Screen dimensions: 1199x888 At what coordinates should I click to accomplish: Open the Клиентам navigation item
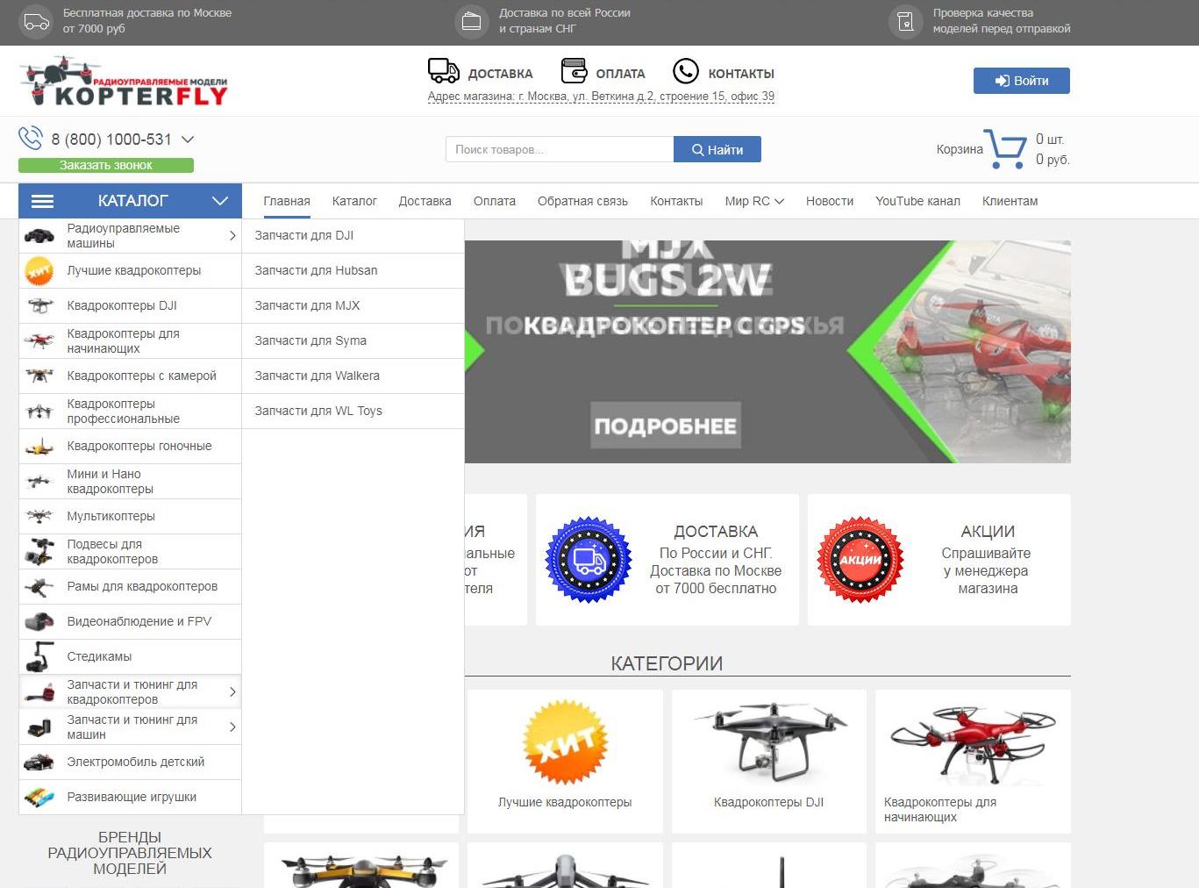(1010, 201)
